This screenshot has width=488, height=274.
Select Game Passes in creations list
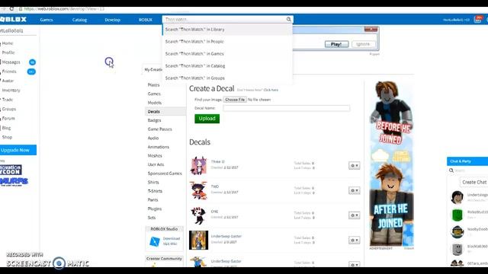[x=159, y=129]
